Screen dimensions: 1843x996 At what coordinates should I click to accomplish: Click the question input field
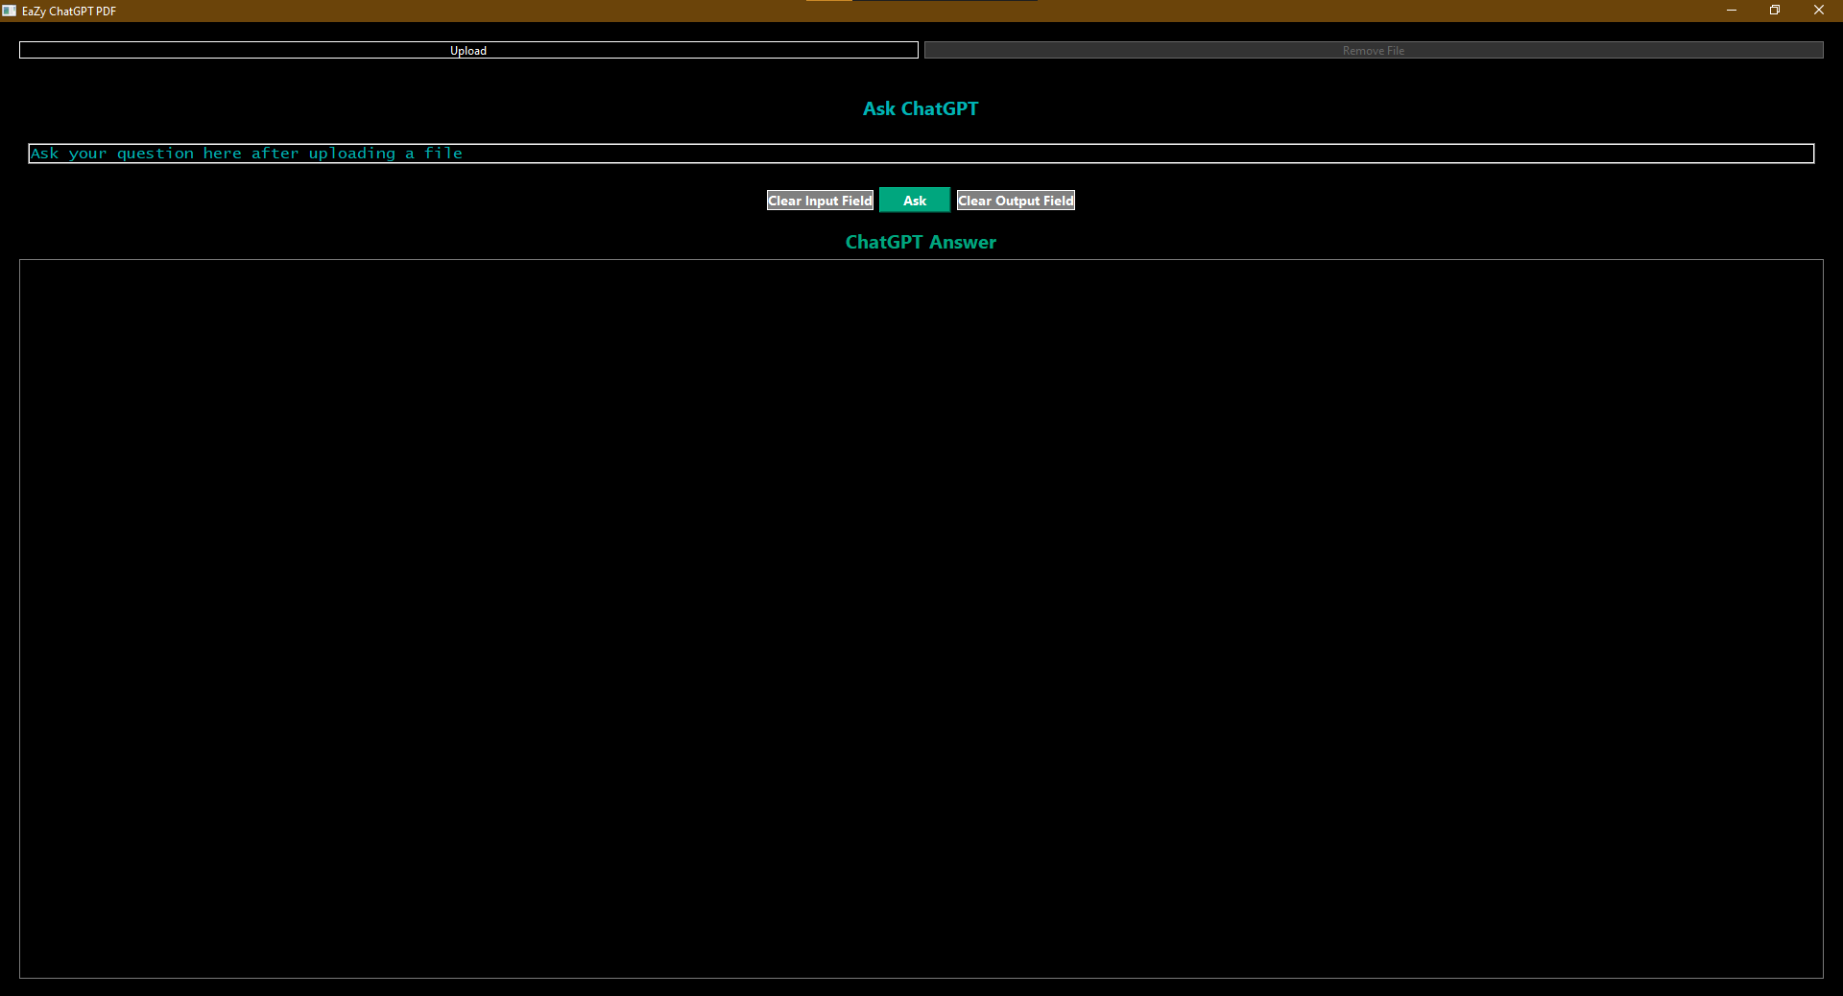(864, 154)
